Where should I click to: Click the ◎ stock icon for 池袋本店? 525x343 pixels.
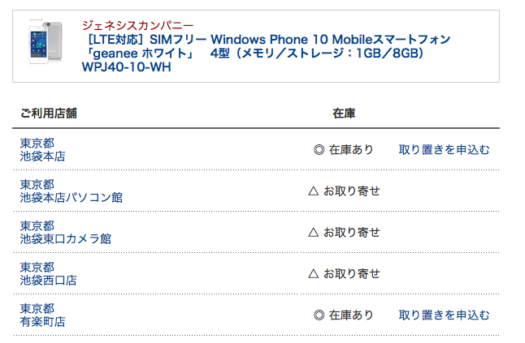coord(319,150)
